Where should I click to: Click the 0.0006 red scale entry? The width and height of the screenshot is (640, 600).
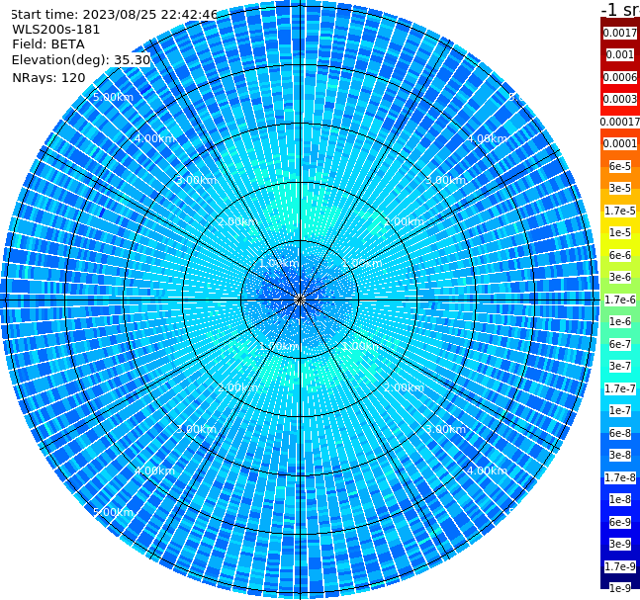[620, 77]
